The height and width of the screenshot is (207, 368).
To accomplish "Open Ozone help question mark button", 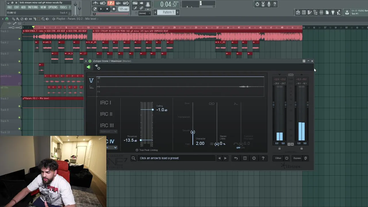I will click(x=263, y=158).
